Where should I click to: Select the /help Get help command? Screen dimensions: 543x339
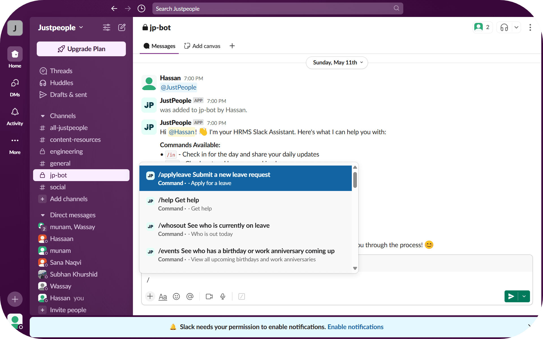click(x=245, y=204)
